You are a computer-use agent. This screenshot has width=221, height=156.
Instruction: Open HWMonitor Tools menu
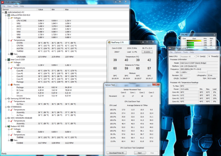click(16, 6)
